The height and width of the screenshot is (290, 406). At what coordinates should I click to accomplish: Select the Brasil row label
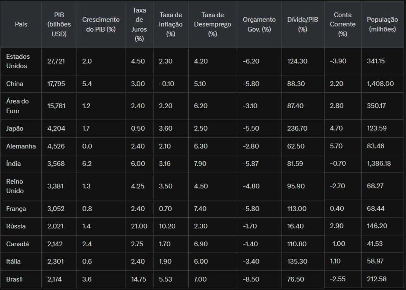coord(14,280)
